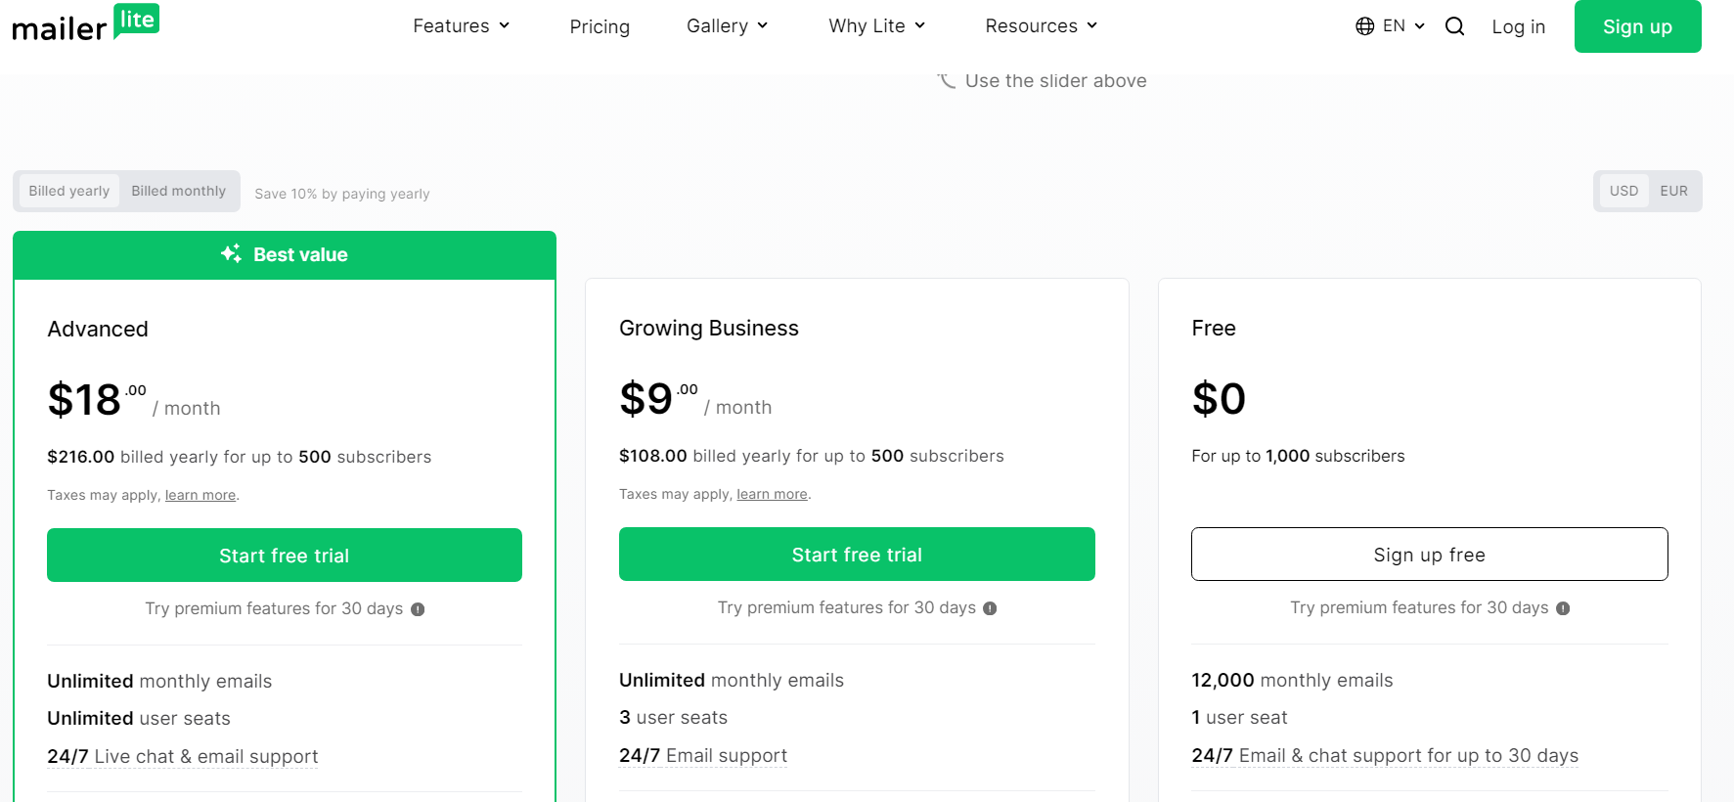Screen dimensions: 1734x802
Task: Click Save 10% by paying yearly text
Action: click(342, 194)
